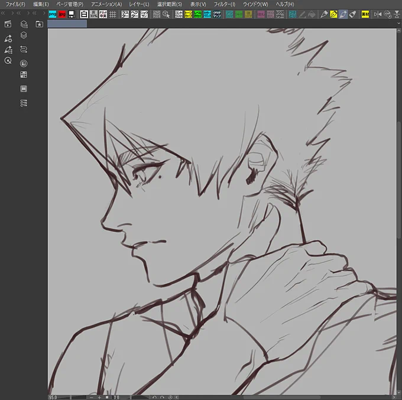Select the white pen nib tool icon
Image resolution: width=402 pixels, height=400 pixels.
[x=324, y=14]
